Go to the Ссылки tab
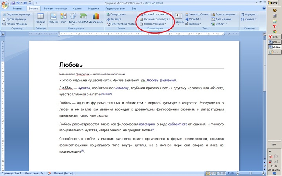 pos(78,9)
